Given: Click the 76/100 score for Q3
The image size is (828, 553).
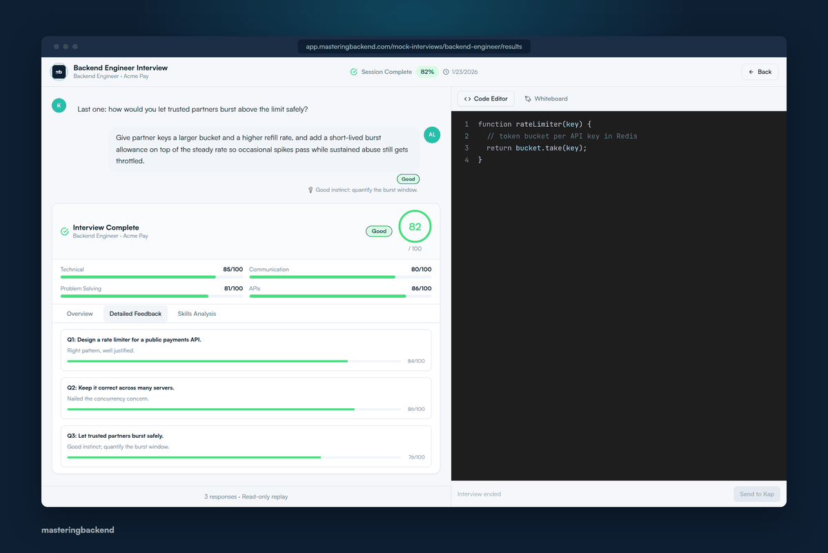Looking at the screenshot, I should pos(416,457).
